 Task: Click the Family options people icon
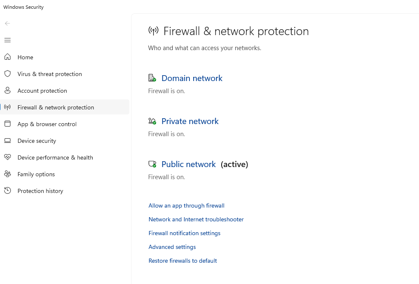tap(8, 174)
